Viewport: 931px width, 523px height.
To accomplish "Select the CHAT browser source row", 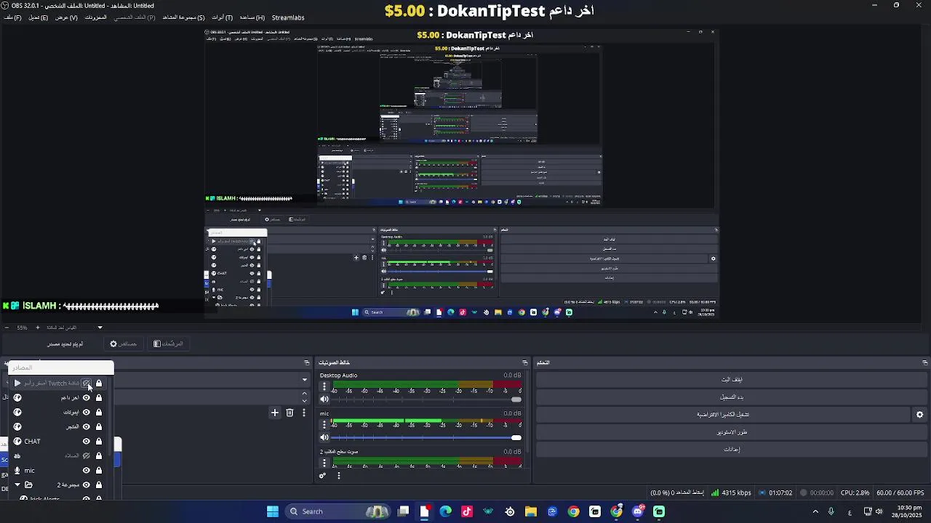I will (59, 441).
